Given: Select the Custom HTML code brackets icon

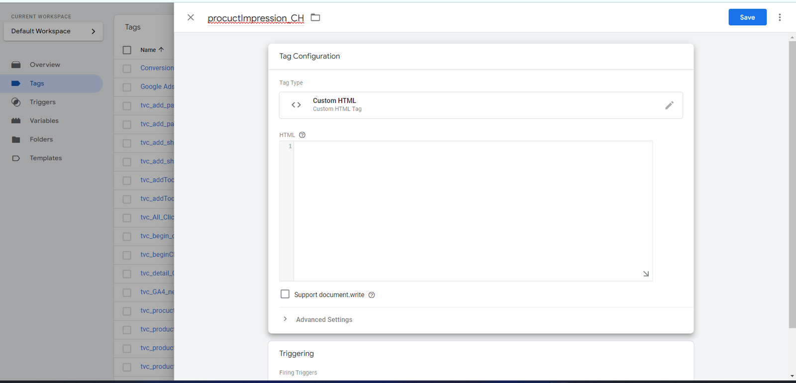Looking at the screenshot, I should (x=296, y=105).
